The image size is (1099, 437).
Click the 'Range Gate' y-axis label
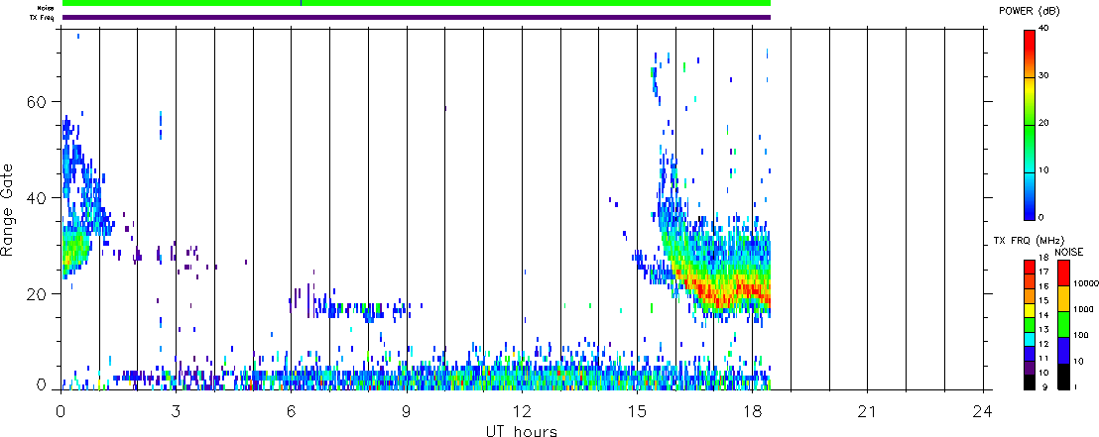[8, 210]
